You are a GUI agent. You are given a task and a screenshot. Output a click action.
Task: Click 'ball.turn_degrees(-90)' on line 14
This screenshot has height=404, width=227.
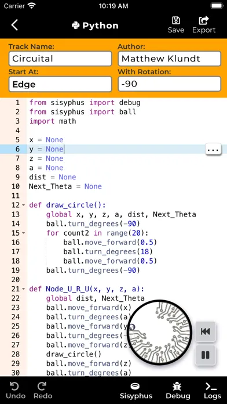point(93,223)
